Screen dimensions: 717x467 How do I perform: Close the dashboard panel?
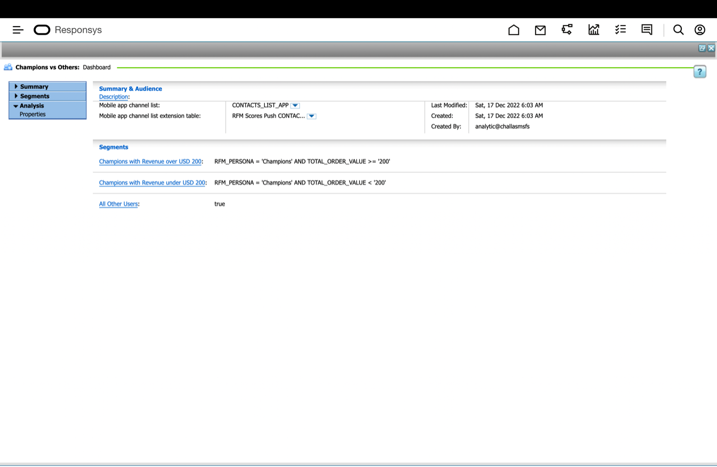tap(711, 48)
